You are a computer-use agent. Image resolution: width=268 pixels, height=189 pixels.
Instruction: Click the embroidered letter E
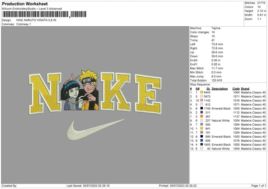click(x=148, y=94)
